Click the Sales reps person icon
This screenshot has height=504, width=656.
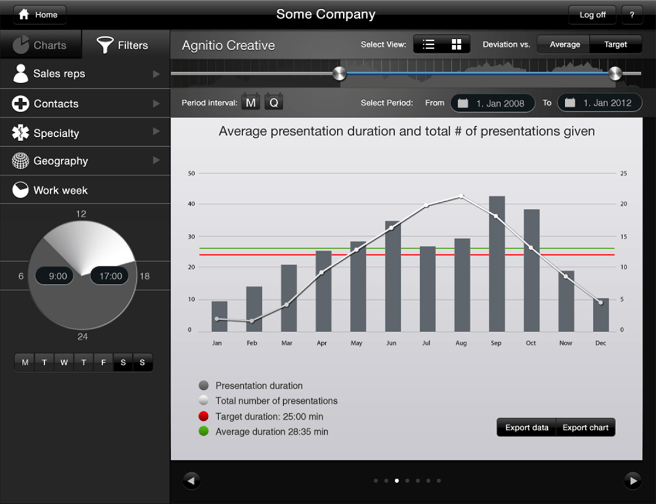click(x=20, y=74)
